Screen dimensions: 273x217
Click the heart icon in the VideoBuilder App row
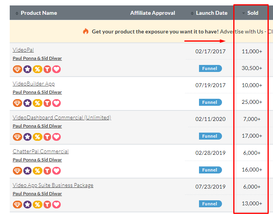pyautogui.click(x=56, y=103)
